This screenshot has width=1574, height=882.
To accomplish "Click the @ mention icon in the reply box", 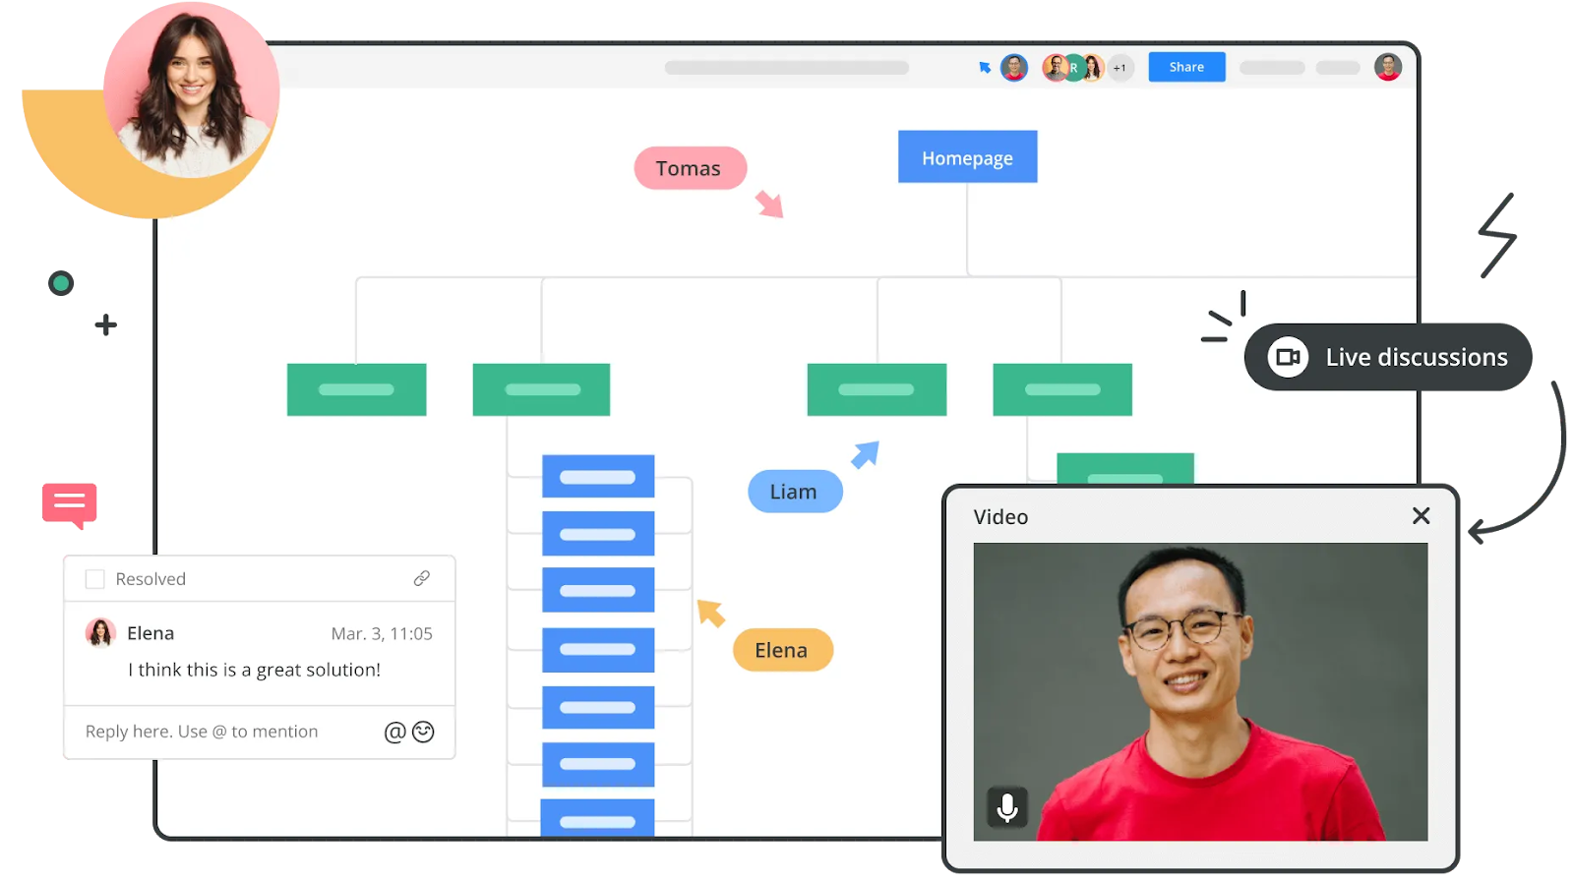I will 394,732.
